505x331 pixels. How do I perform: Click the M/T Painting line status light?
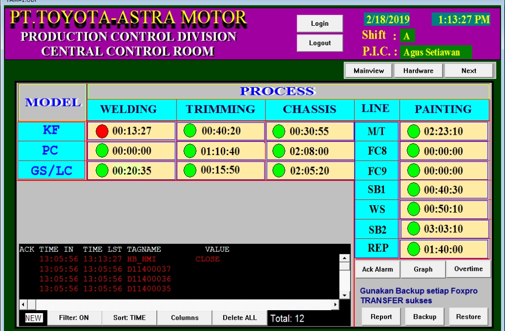pyautogui.click(x=413, y=131)
